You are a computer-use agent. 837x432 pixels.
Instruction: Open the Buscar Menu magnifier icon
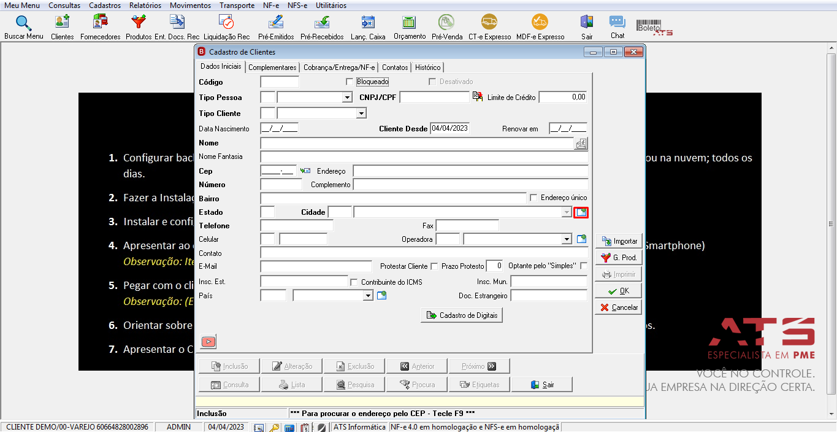coord(23,22)
